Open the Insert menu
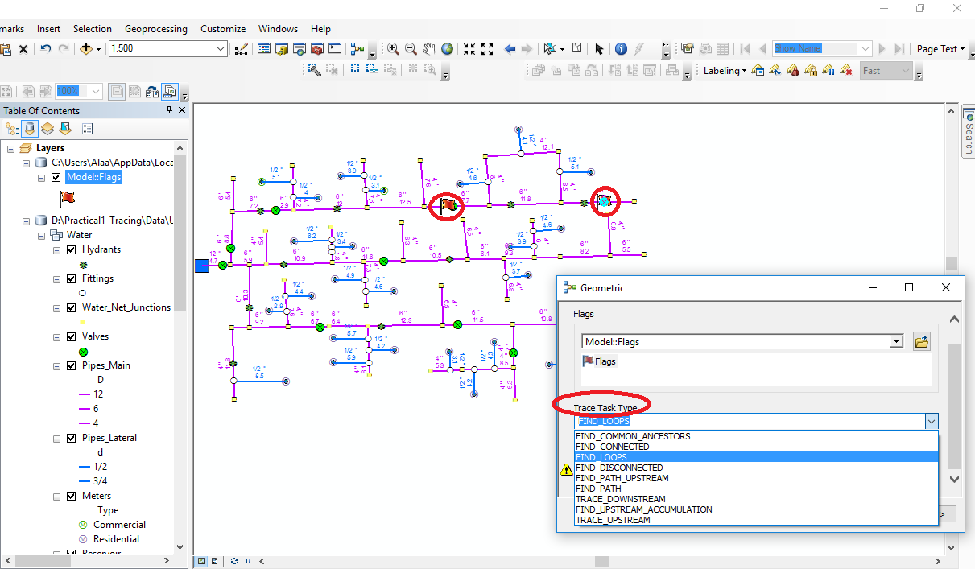Viewport: 975px width, 569px height. point(48,29)
